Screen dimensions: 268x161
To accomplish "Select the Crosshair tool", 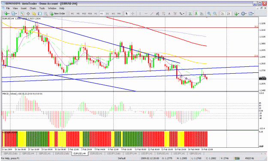I will 132,13.
